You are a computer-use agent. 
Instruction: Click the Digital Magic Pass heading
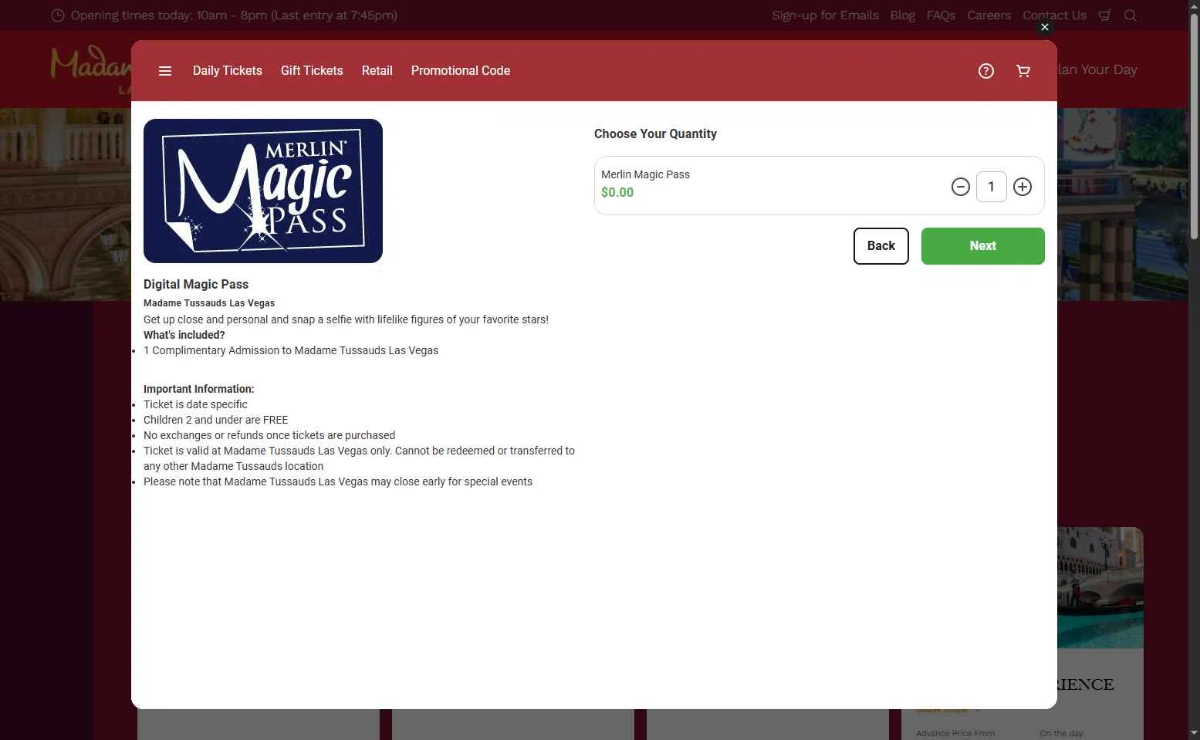pos(196,284)
